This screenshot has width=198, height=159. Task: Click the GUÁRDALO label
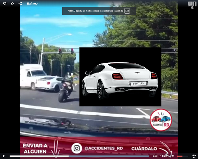point(144,149)
